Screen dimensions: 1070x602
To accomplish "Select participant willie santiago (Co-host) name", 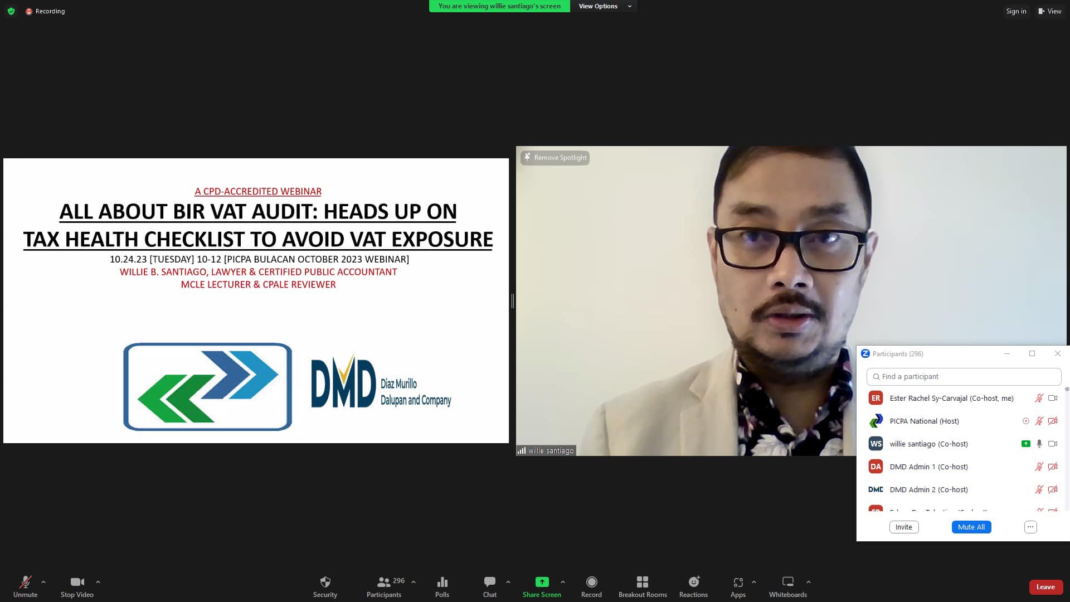I will coord(928,444).
